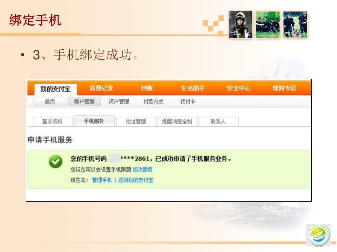Open 资产管理 in the sub-navigation
The height and width of the screenshot is (252, 337).
(119, 101)
